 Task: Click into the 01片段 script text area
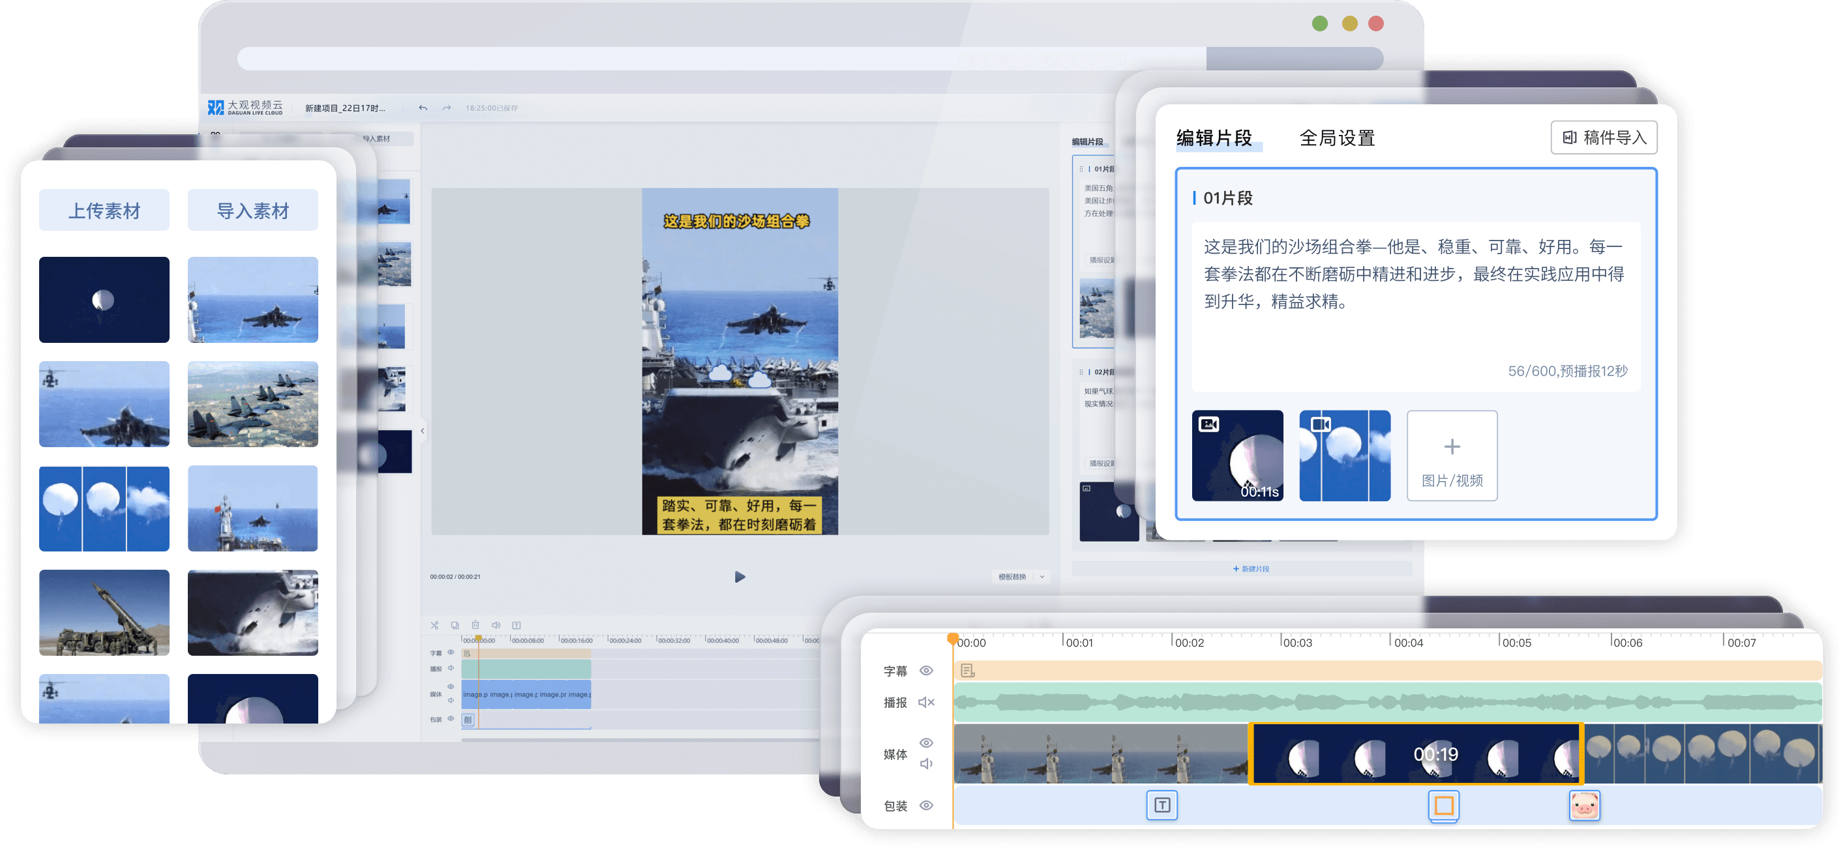click(1415, 305)
